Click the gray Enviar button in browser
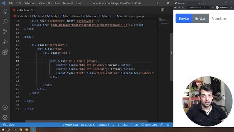The image size is (234, 132). pyautogui.click(x=200, y=19)
